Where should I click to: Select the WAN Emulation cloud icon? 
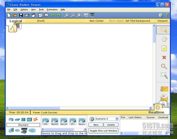pyautogui.click(x=17, y=130)
